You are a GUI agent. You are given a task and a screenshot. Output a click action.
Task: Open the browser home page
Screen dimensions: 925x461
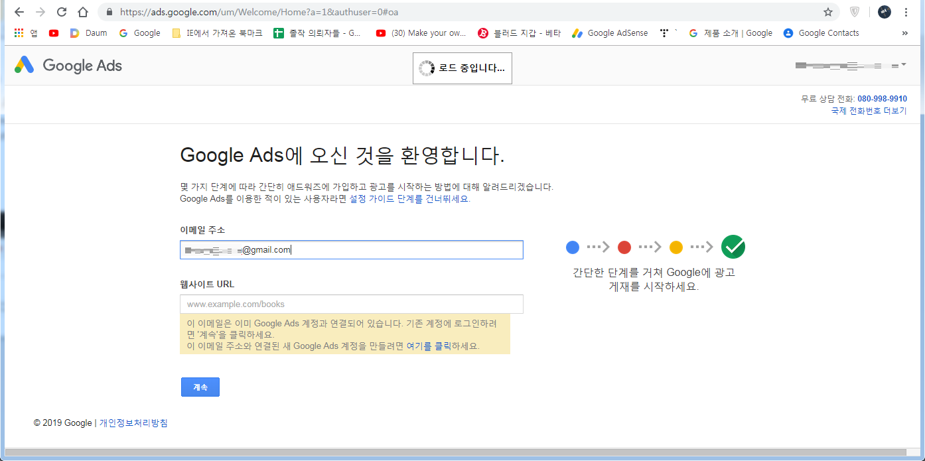point(83,12)
